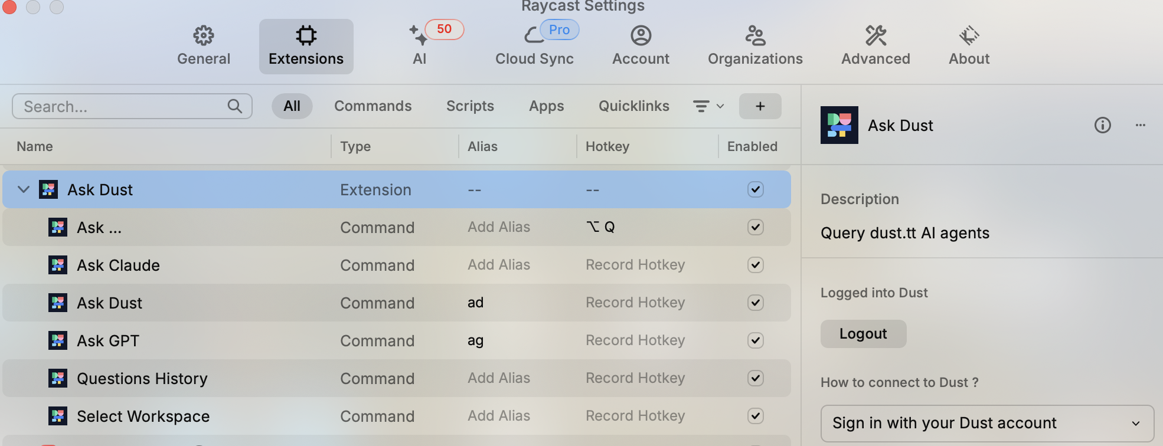Click the Logout button
This screenshot has width=1163, height=446.
click(x=863, y=334)
